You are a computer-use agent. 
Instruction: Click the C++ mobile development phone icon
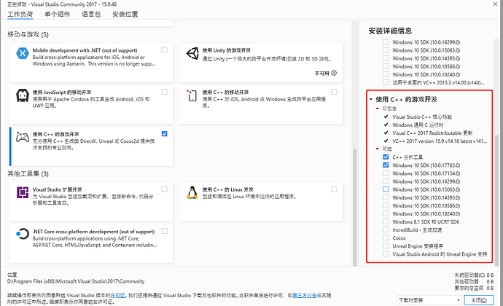pyautogui.click(x=192, y=95)
